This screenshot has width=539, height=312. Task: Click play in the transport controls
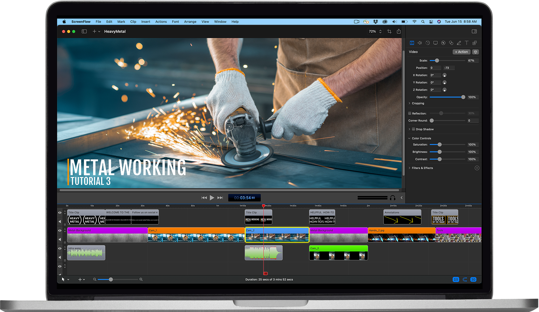[212, 198]
